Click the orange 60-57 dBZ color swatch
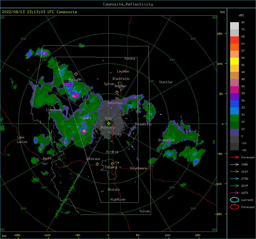 point(234,47)
